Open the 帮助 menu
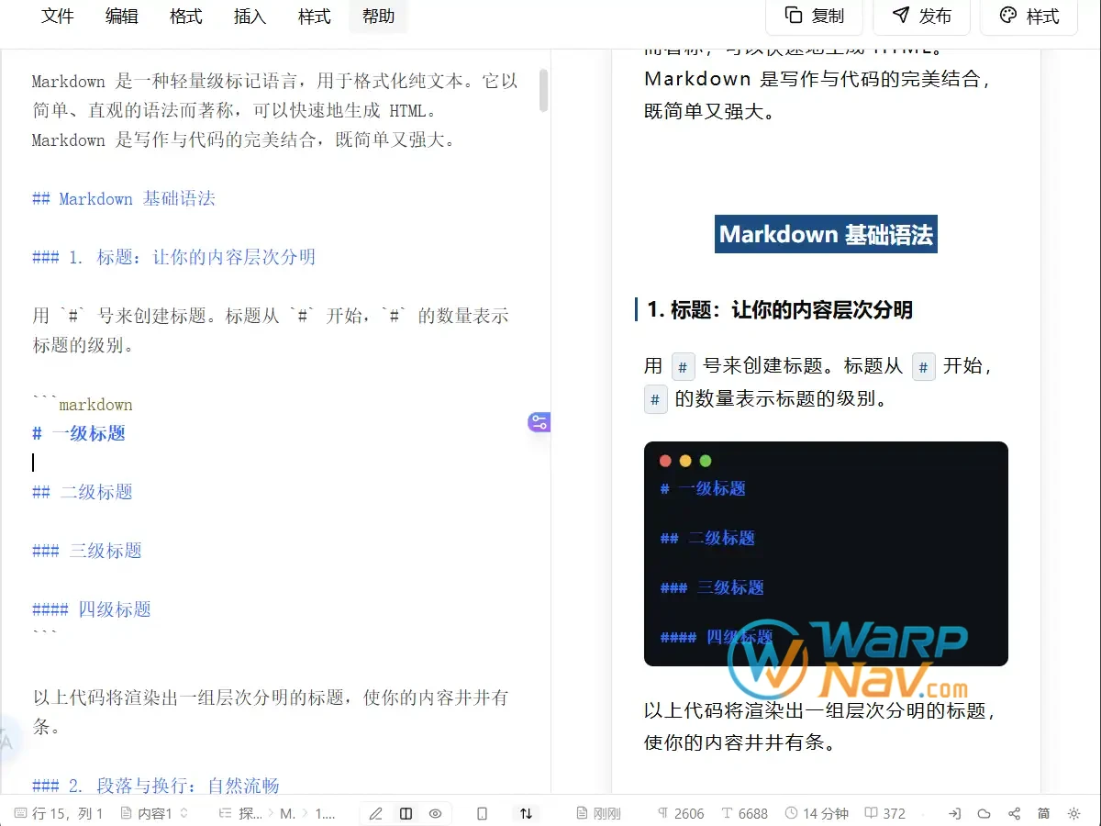 pyautogui.click(x=379, y=17)
